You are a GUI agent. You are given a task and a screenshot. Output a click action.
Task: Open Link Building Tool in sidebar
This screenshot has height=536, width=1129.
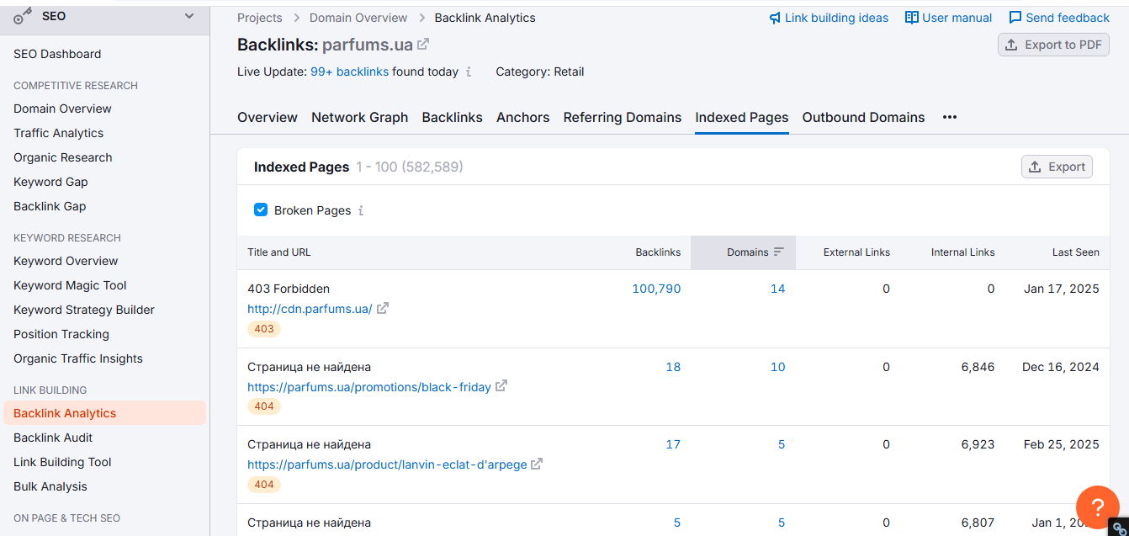pyautogui.click(x=62, y=462)
